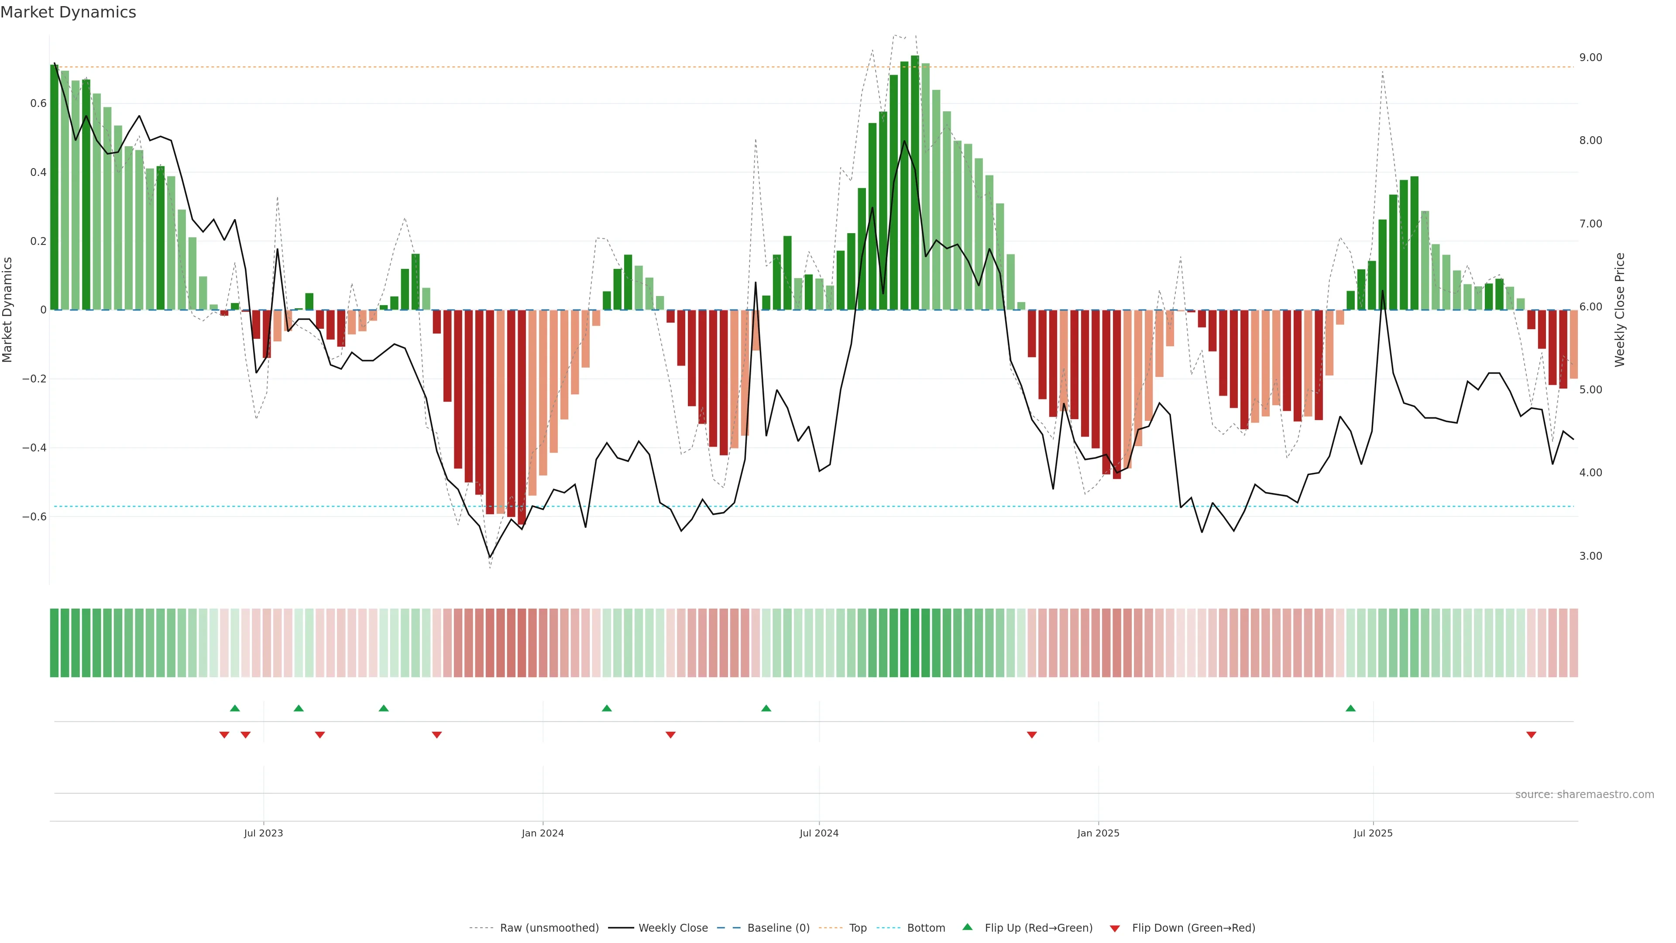Click the Market Dynamics chart title
1676x943 pixels.
point(69,12)
